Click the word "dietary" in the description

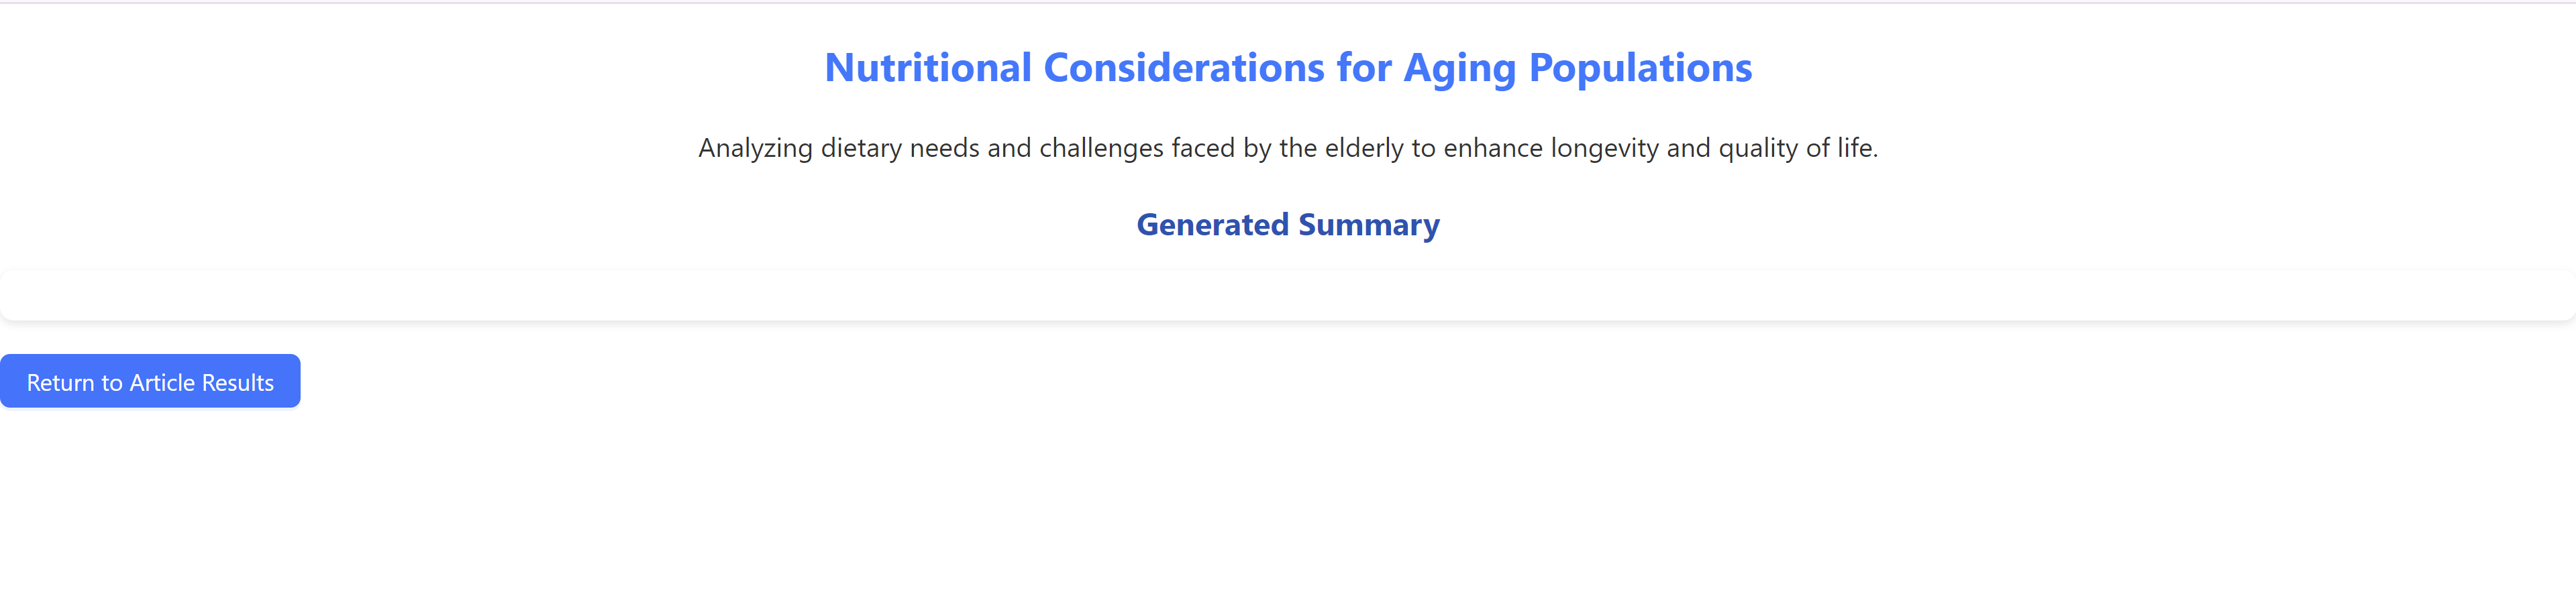(x=861, y=147)
